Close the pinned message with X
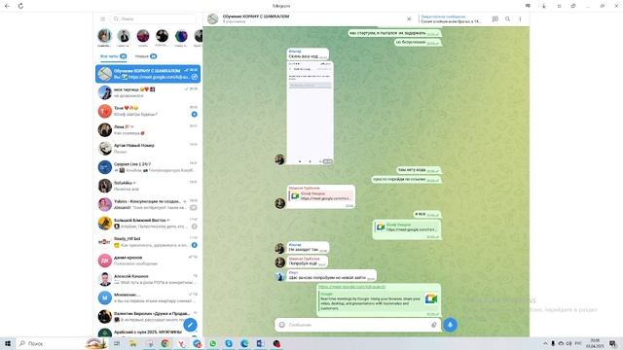The width and height of the screenshot is (623, 350). [409, 18]
